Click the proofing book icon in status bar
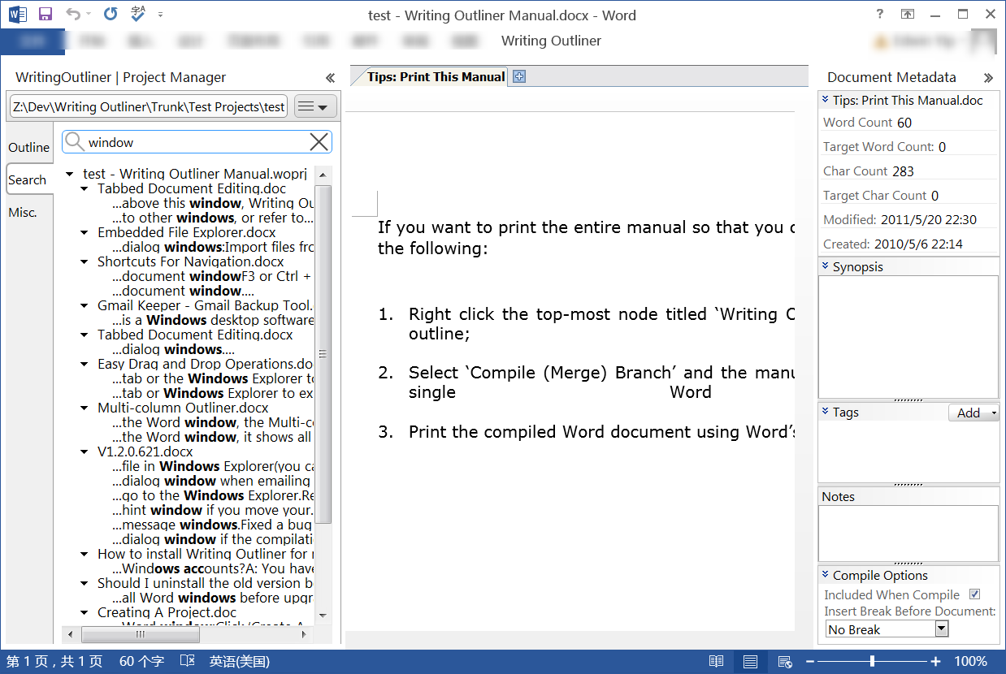The image size is (1006, 674). click(x=188, y=662)
